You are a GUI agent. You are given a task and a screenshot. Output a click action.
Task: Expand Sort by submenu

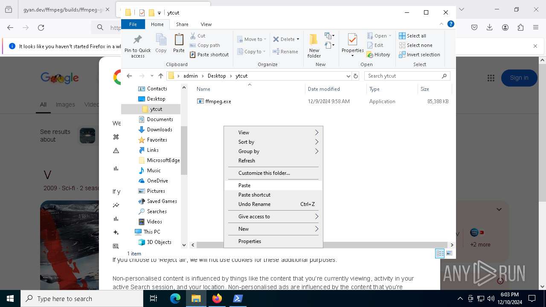click(273, 142)
